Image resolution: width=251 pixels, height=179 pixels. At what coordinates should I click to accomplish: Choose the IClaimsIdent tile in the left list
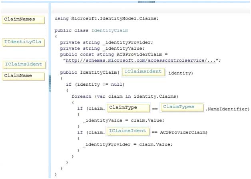pyautogui.click(x=24, y=65)
